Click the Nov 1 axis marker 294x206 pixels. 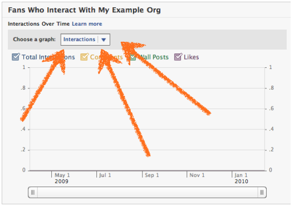pos(197,175)
